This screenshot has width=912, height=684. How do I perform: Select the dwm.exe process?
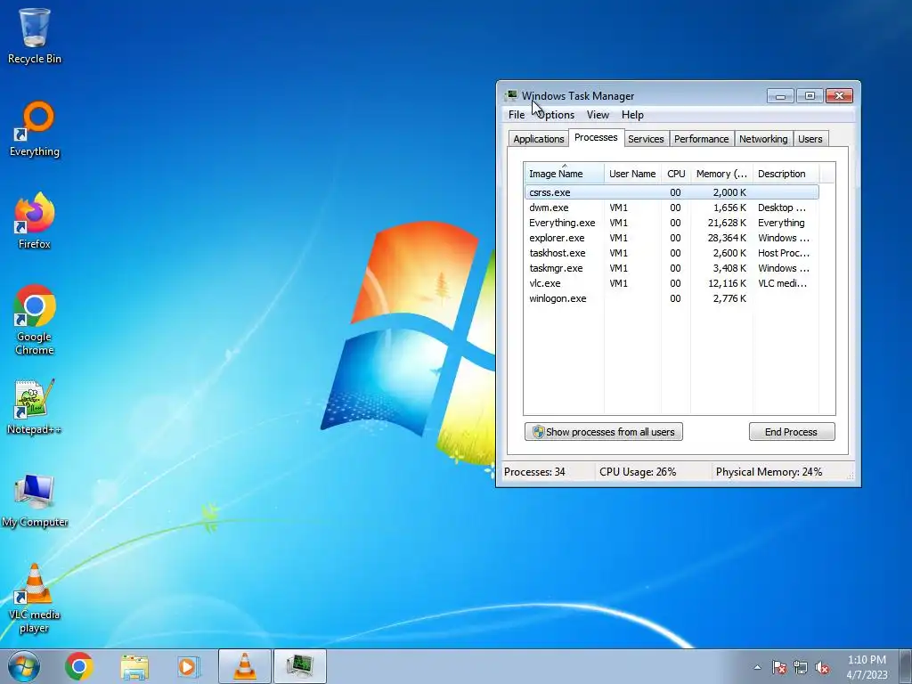coord(672,207)
